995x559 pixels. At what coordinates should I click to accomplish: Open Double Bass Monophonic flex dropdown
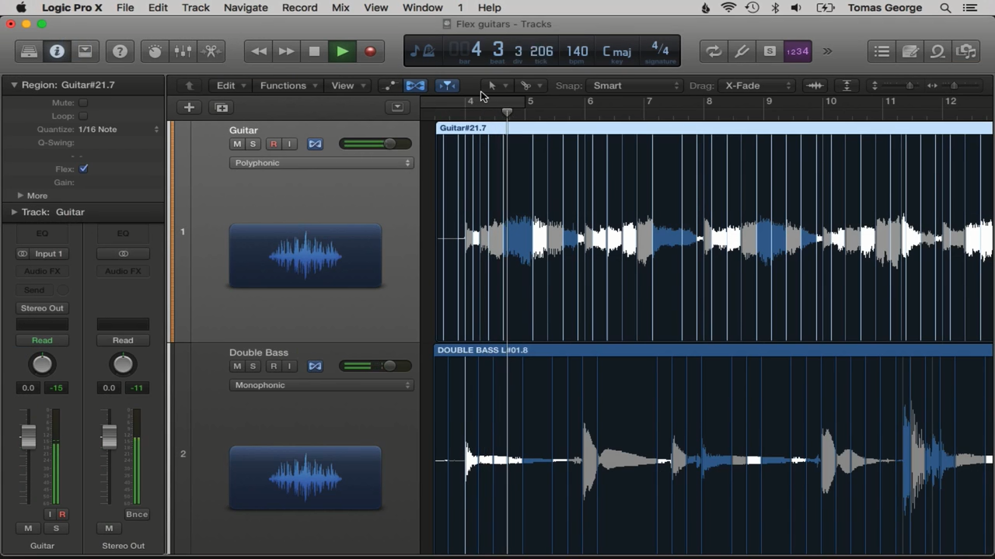coord(321,385)
